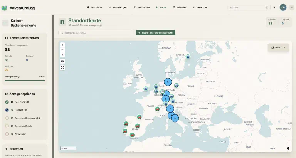The width and height of the screenshot is (296, 158).
Task: Open the CB user avatar menu
Action: tap(283, 7)
